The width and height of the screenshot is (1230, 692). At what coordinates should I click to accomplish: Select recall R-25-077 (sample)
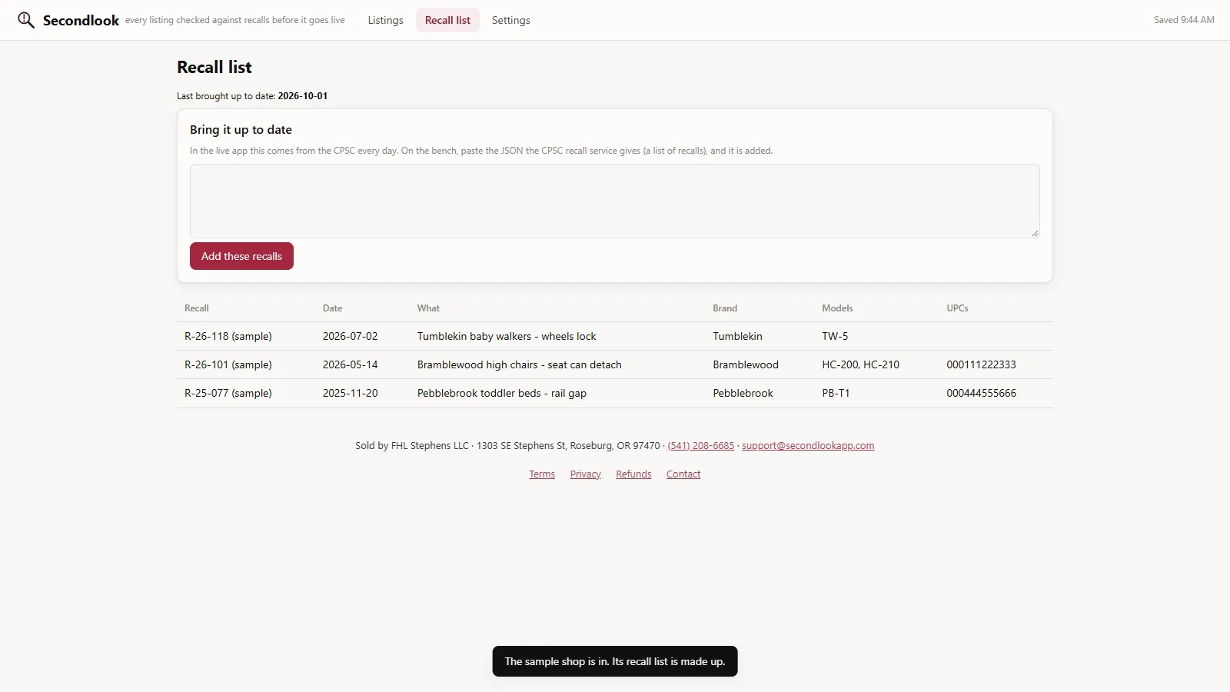coord(228,393)
